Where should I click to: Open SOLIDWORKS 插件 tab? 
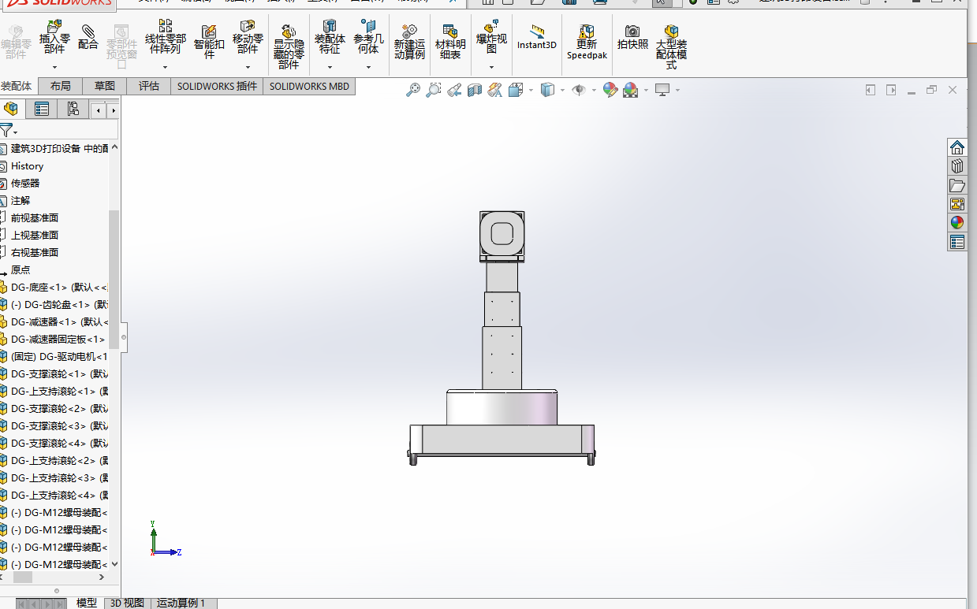(217, 86)
